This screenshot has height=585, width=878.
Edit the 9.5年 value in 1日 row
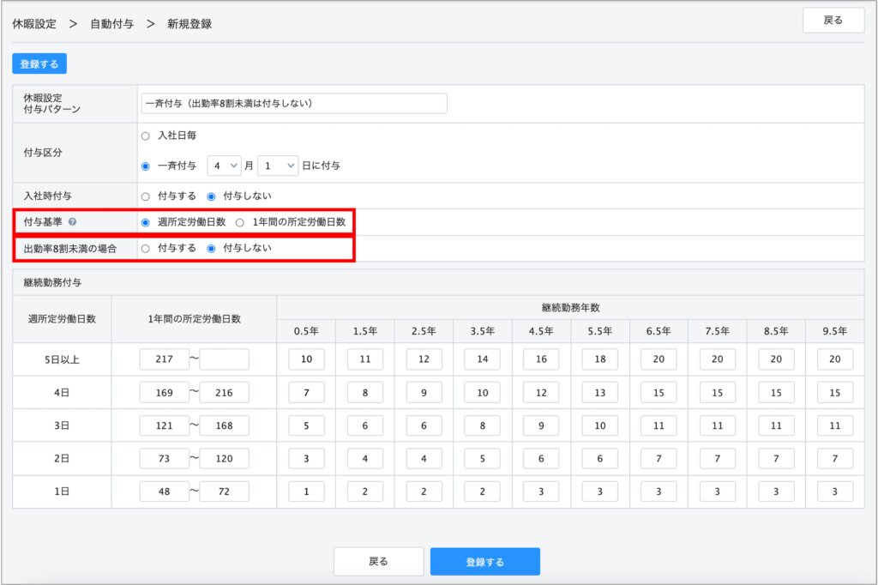point(834,492)
